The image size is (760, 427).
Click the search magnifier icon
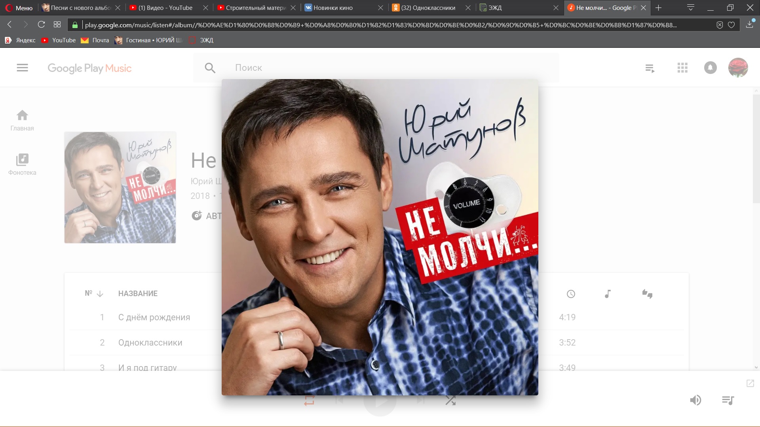click(x=210, y=68)
